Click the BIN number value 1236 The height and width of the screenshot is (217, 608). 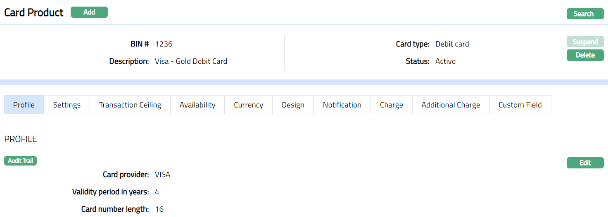(164, 44)
